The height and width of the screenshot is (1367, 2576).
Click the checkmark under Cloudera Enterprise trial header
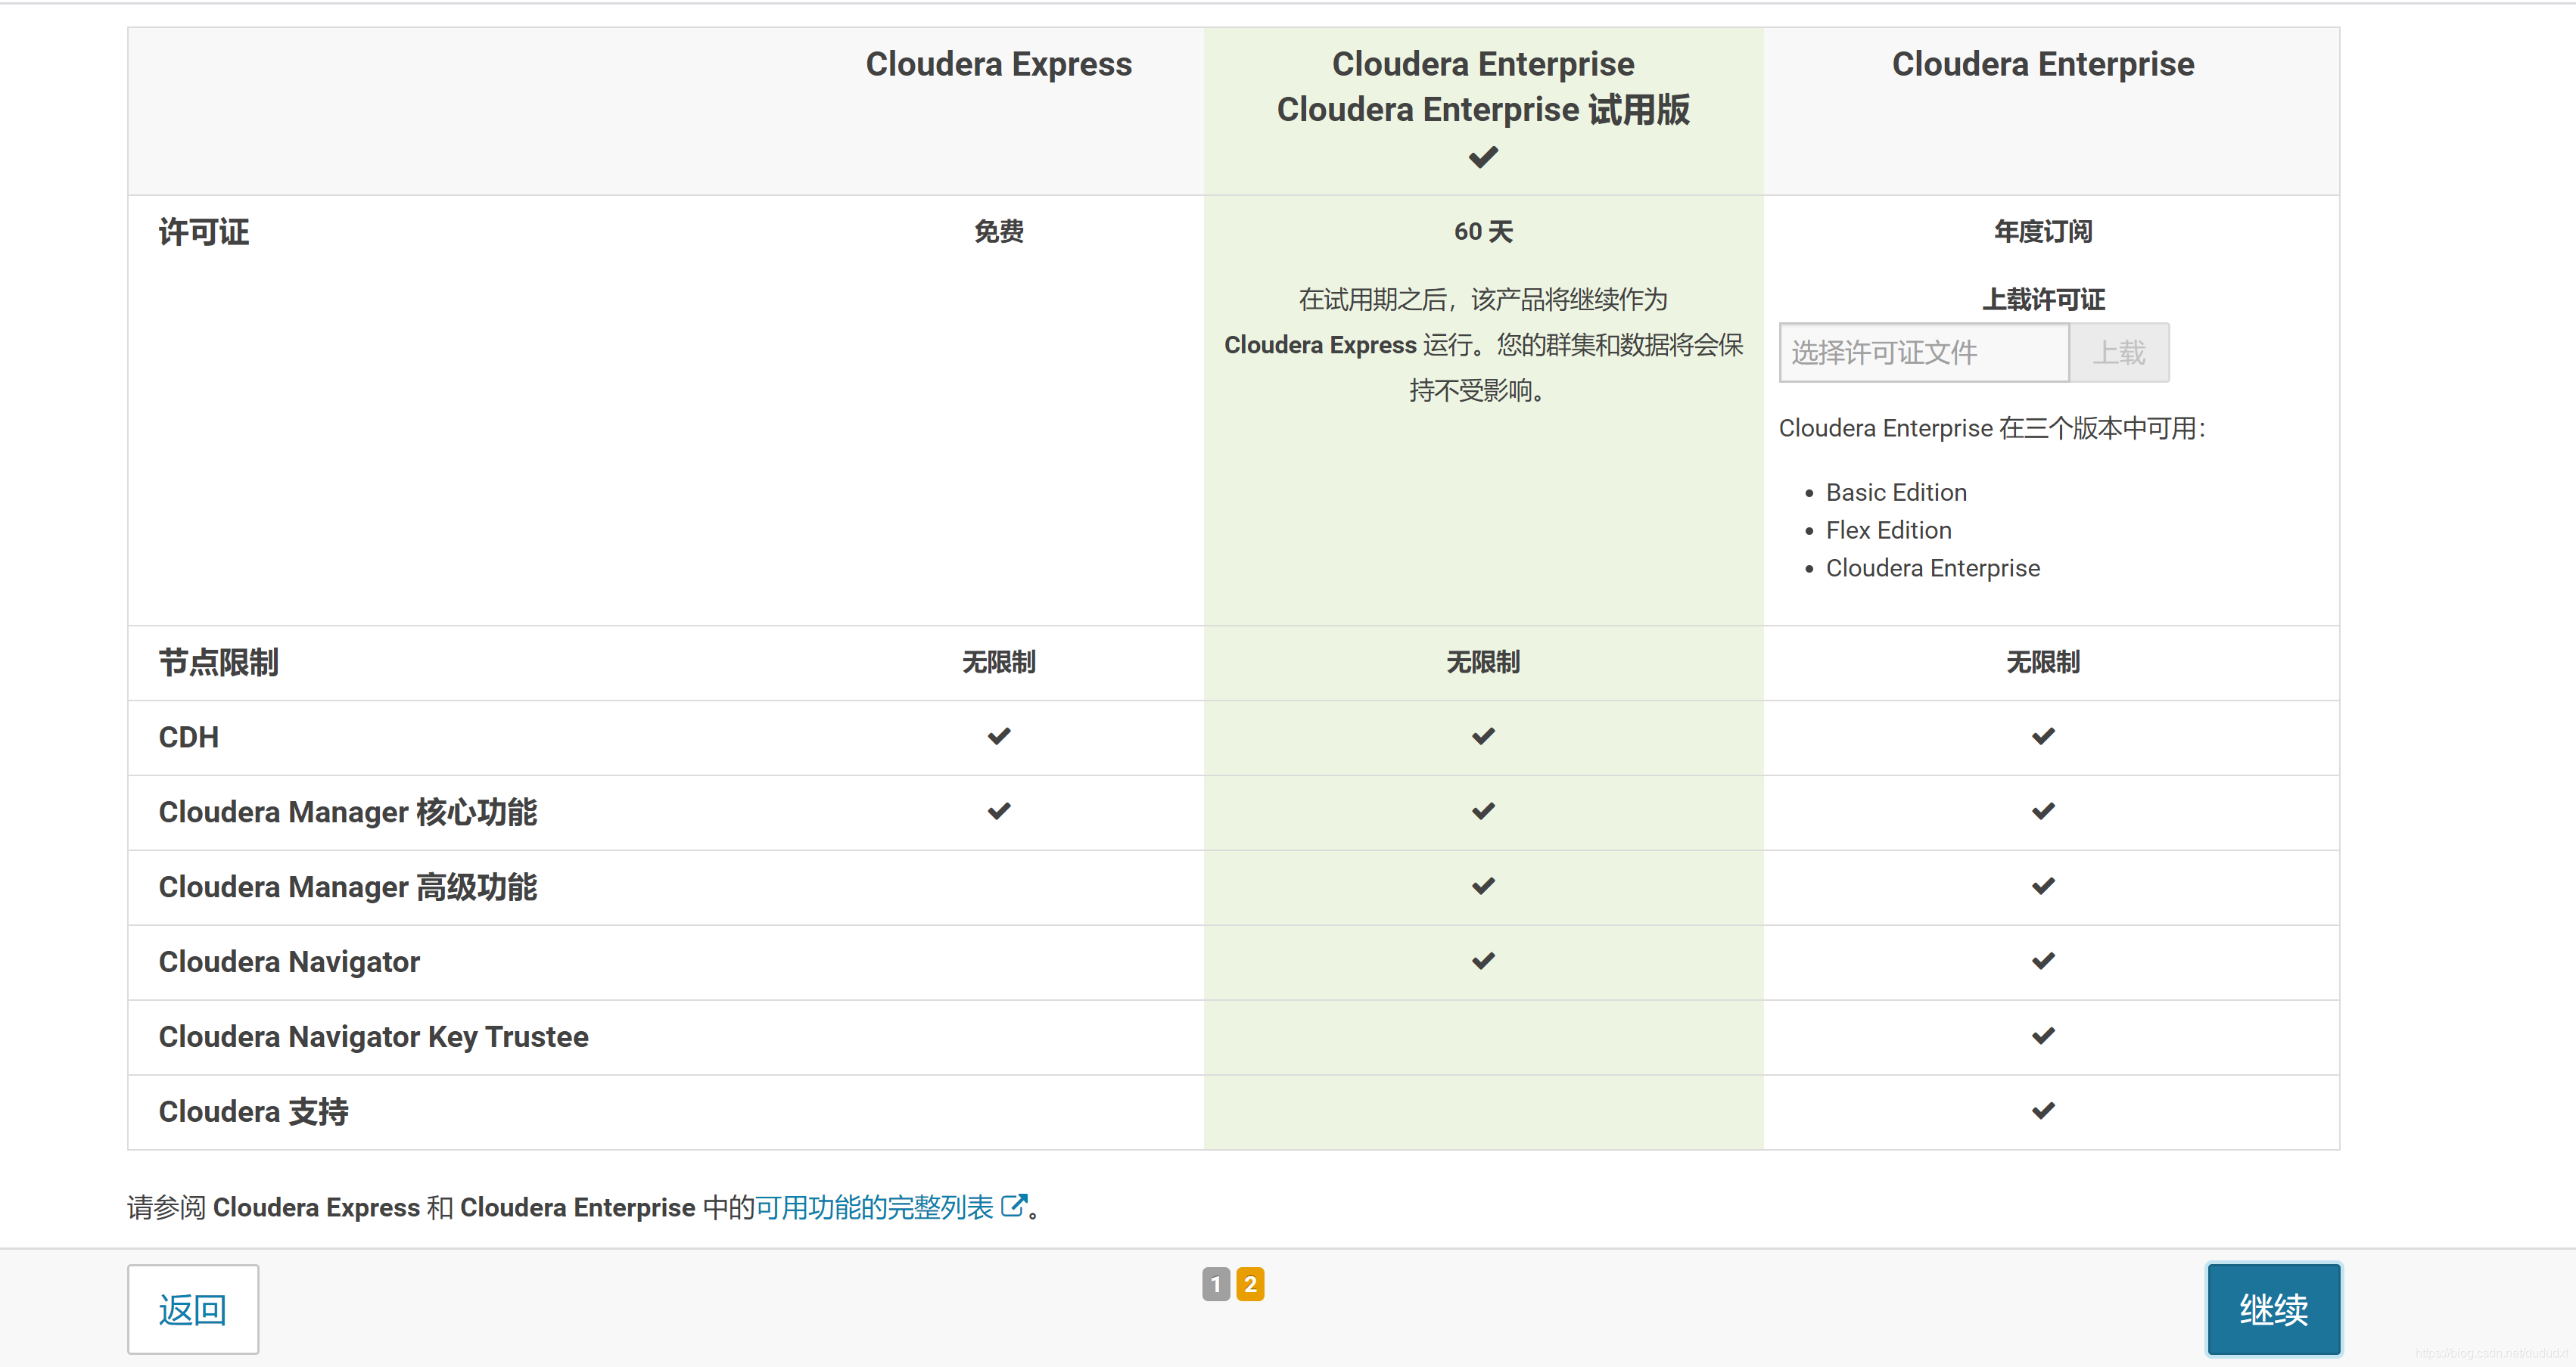1483,157
